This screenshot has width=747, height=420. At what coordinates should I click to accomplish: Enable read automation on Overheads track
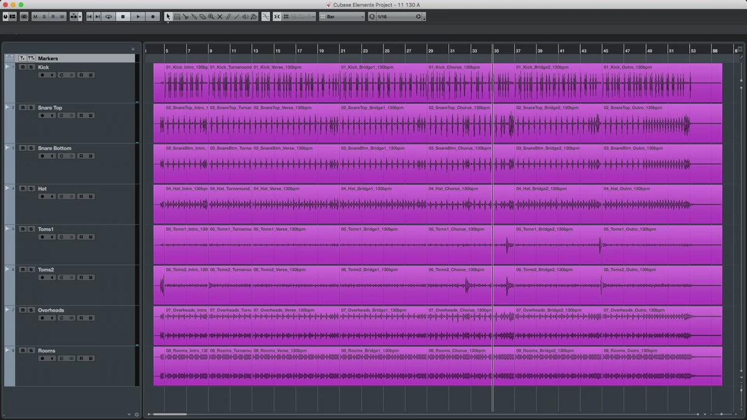click(81, 318)
